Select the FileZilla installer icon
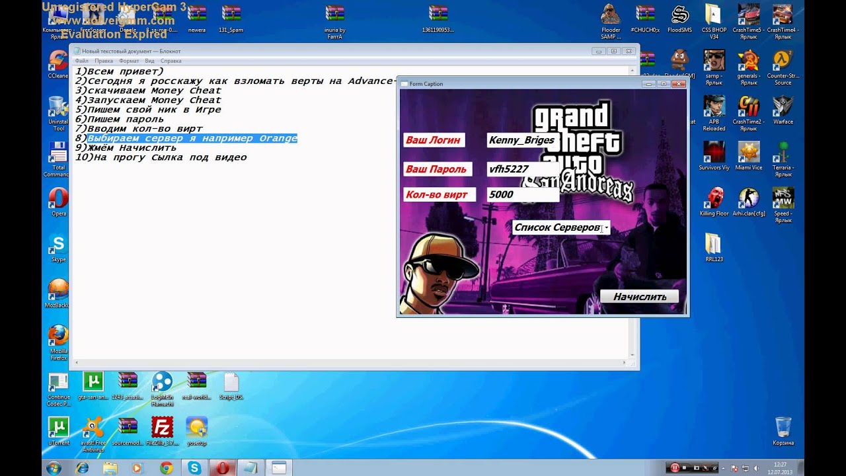 click(162, 431)
